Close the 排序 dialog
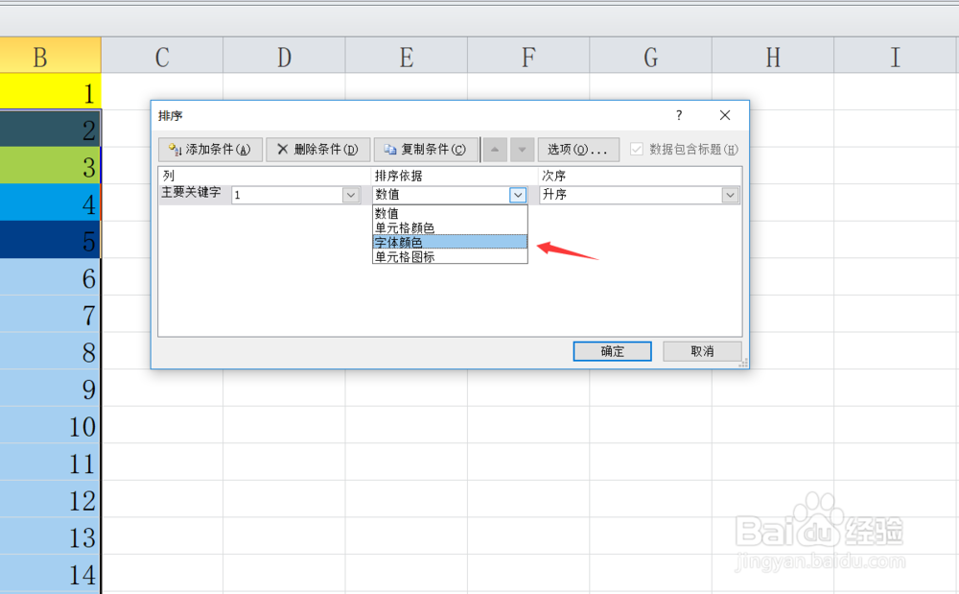The height and width of the screenshot is (594, 959). 725,115
